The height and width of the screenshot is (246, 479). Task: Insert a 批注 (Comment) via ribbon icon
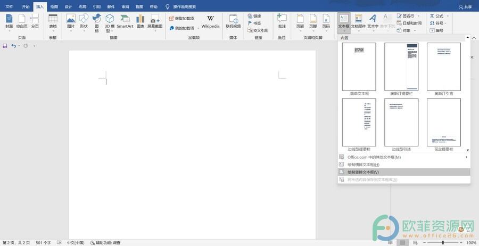[282, 20]
